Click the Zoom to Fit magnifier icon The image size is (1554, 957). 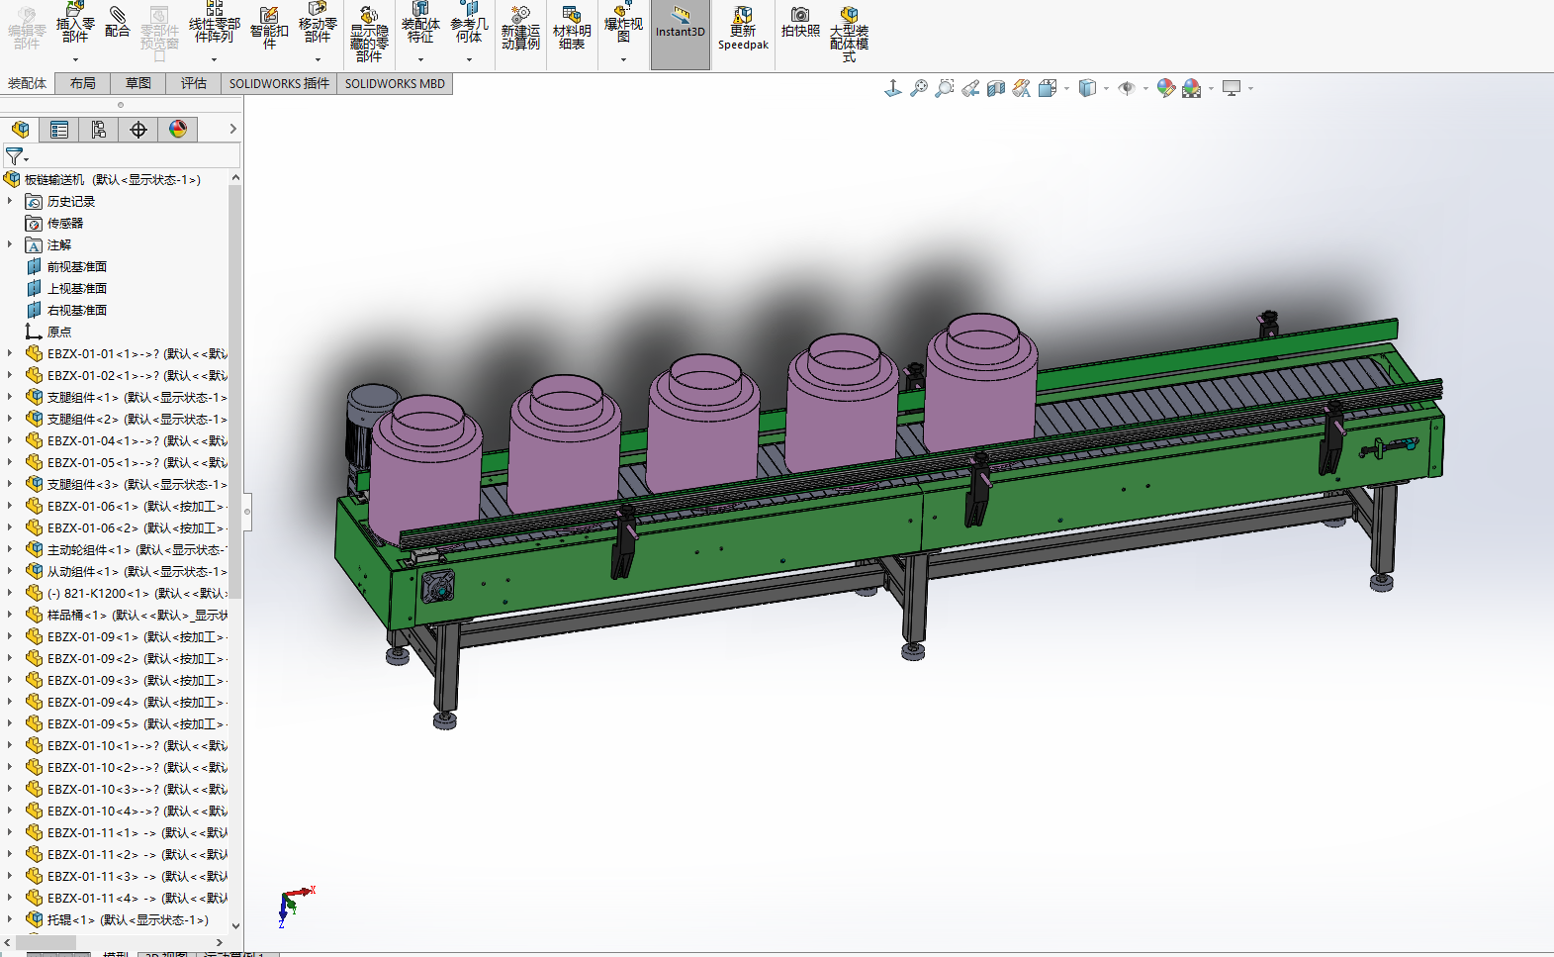coord(919,88)
